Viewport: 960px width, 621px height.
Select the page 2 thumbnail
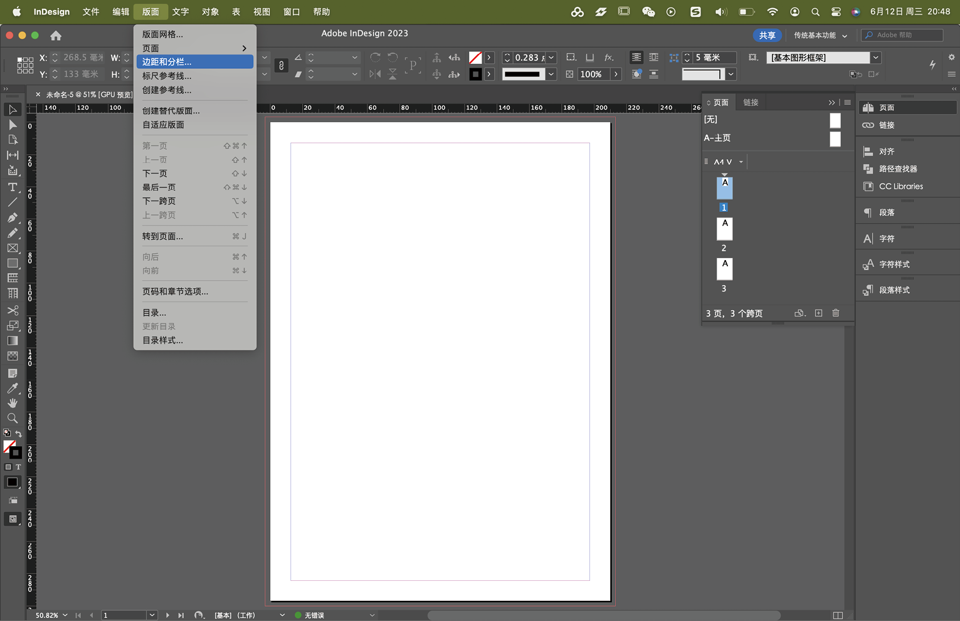[x=724, y=229]
